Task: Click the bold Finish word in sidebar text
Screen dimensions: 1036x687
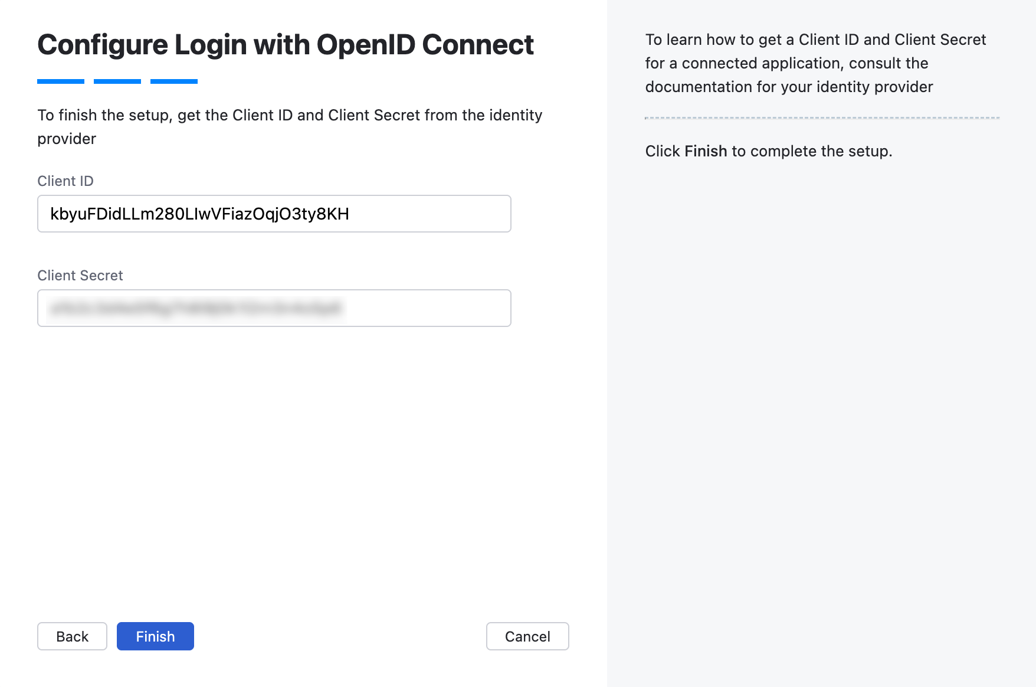Action: pos(706,151)
